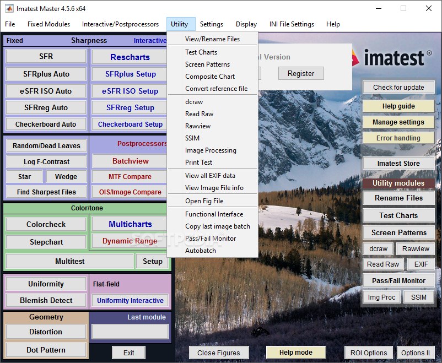
Task: Choose dcraw from the Utility menu
Action: tap(212, 102)
